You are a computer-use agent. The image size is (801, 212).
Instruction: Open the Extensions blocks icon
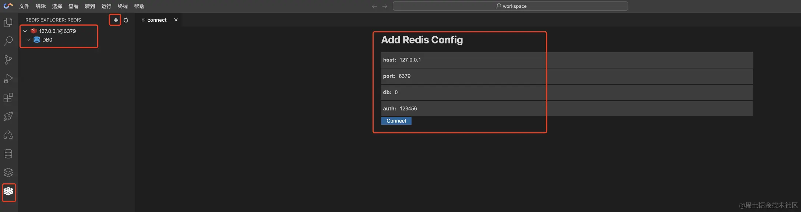coord(8,97)
